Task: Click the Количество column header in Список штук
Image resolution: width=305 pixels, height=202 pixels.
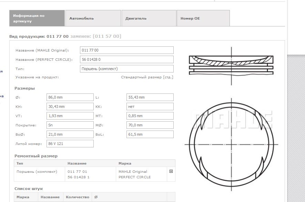Action: coord(78,197)
